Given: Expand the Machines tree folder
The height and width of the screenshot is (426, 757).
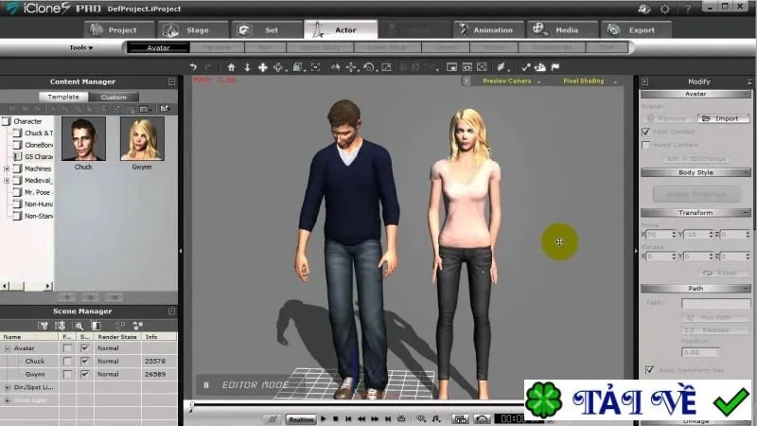Looking at the screenshot, I should (x=7, y=169).
